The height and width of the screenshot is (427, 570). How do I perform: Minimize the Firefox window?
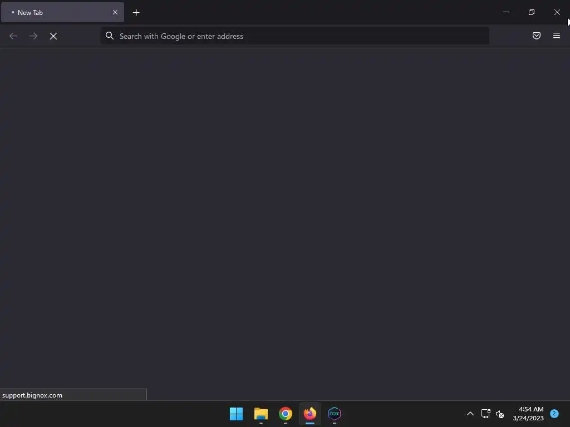505,12
